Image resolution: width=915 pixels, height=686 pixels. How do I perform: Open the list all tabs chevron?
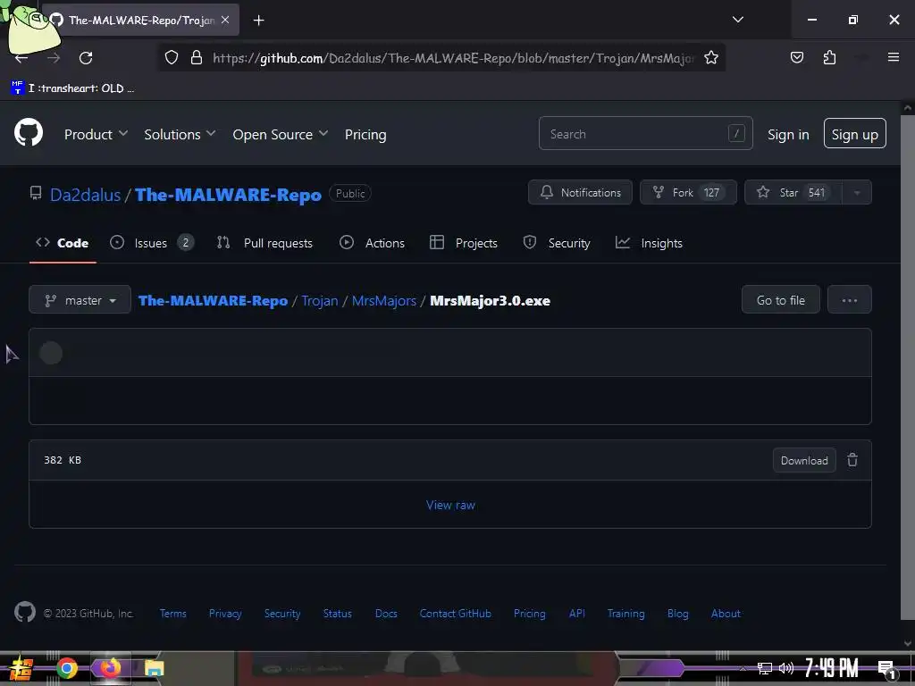[737, 20]
